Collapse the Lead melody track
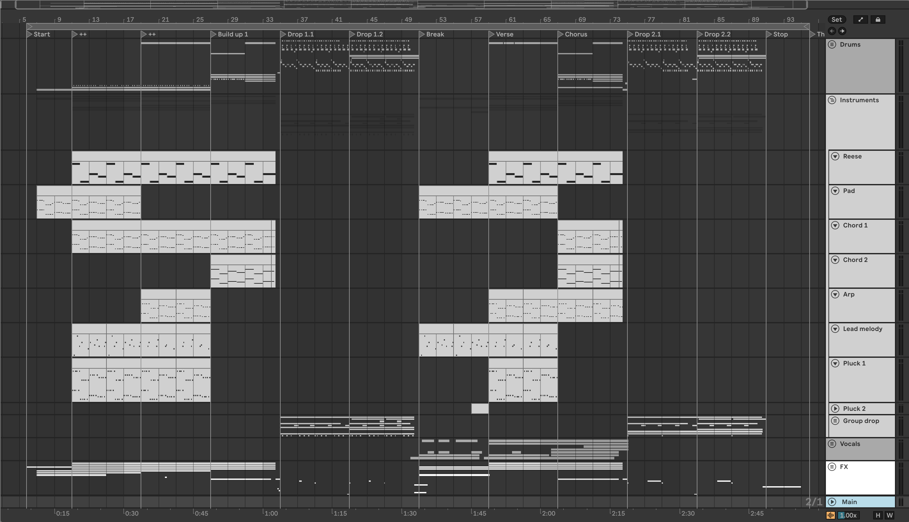Image resolution: width=909 pixels, height=522 pixels. (x=835, y=329)
